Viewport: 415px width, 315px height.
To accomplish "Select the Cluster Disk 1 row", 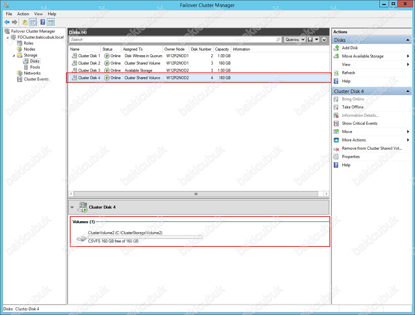I will point(199,56).
